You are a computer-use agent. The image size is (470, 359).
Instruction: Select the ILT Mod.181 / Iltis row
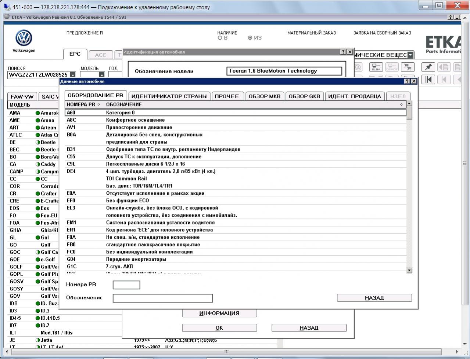(x=65, y=333)
